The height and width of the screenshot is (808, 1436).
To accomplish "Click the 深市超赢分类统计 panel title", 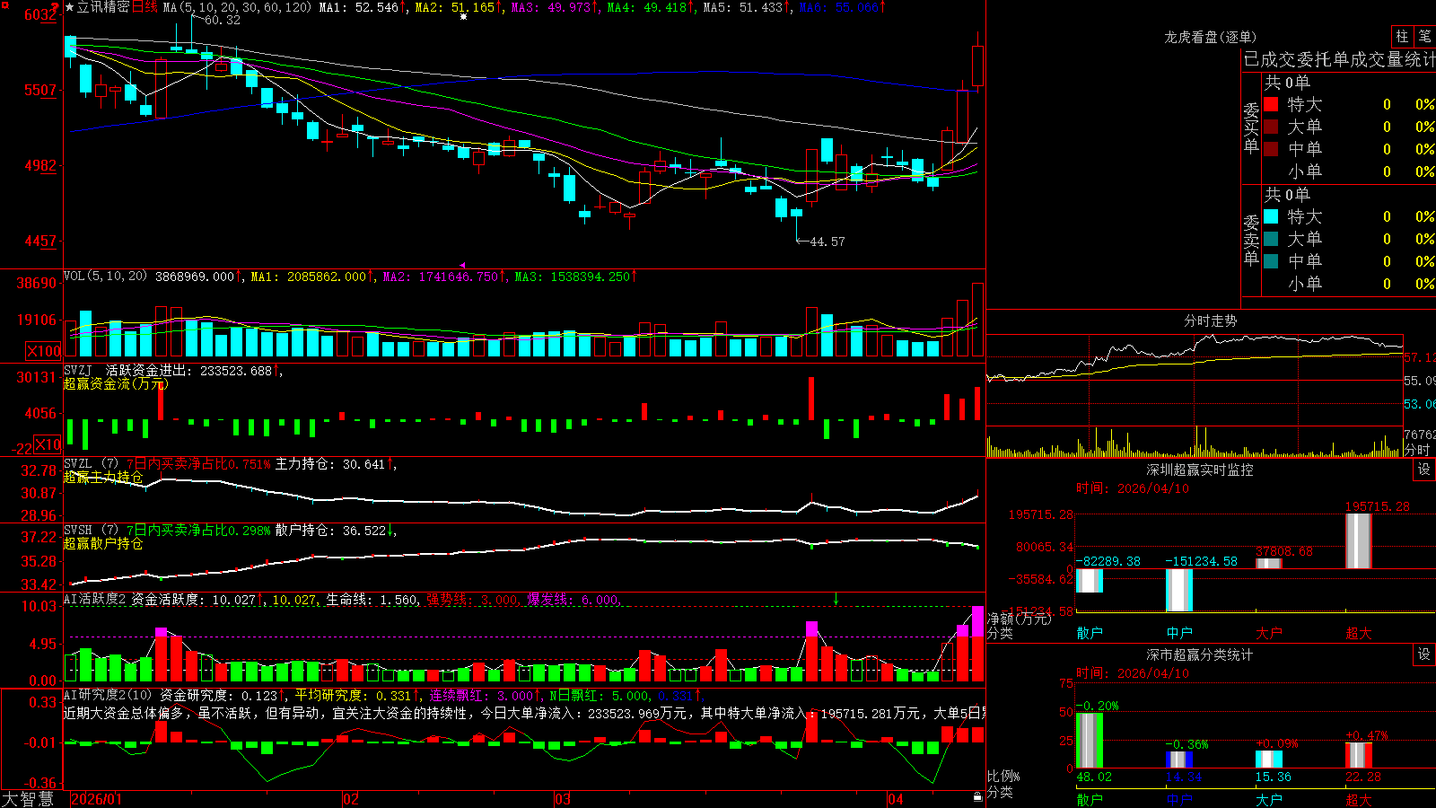I will (1200, 654).
